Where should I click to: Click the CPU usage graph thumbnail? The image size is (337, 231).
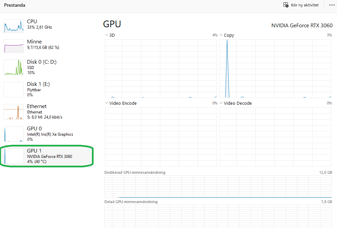[13, 26]
